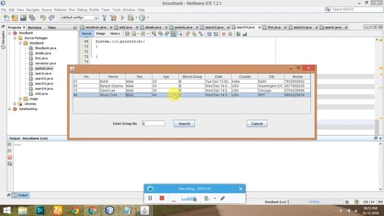Screen dimensions: 384x216
Task: Expand the Libraries node
Action: [15, 104]
